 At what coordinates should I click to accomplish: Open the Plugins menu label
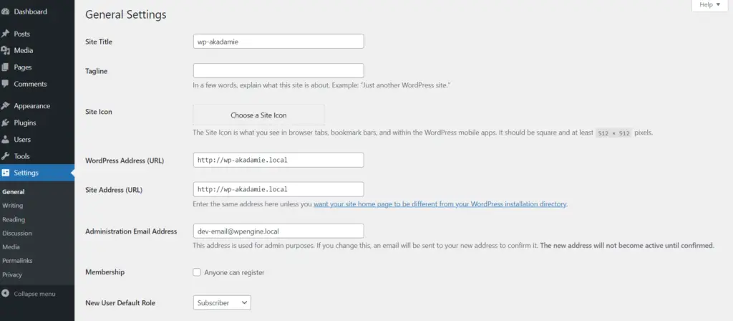click(x=25, y=123)
